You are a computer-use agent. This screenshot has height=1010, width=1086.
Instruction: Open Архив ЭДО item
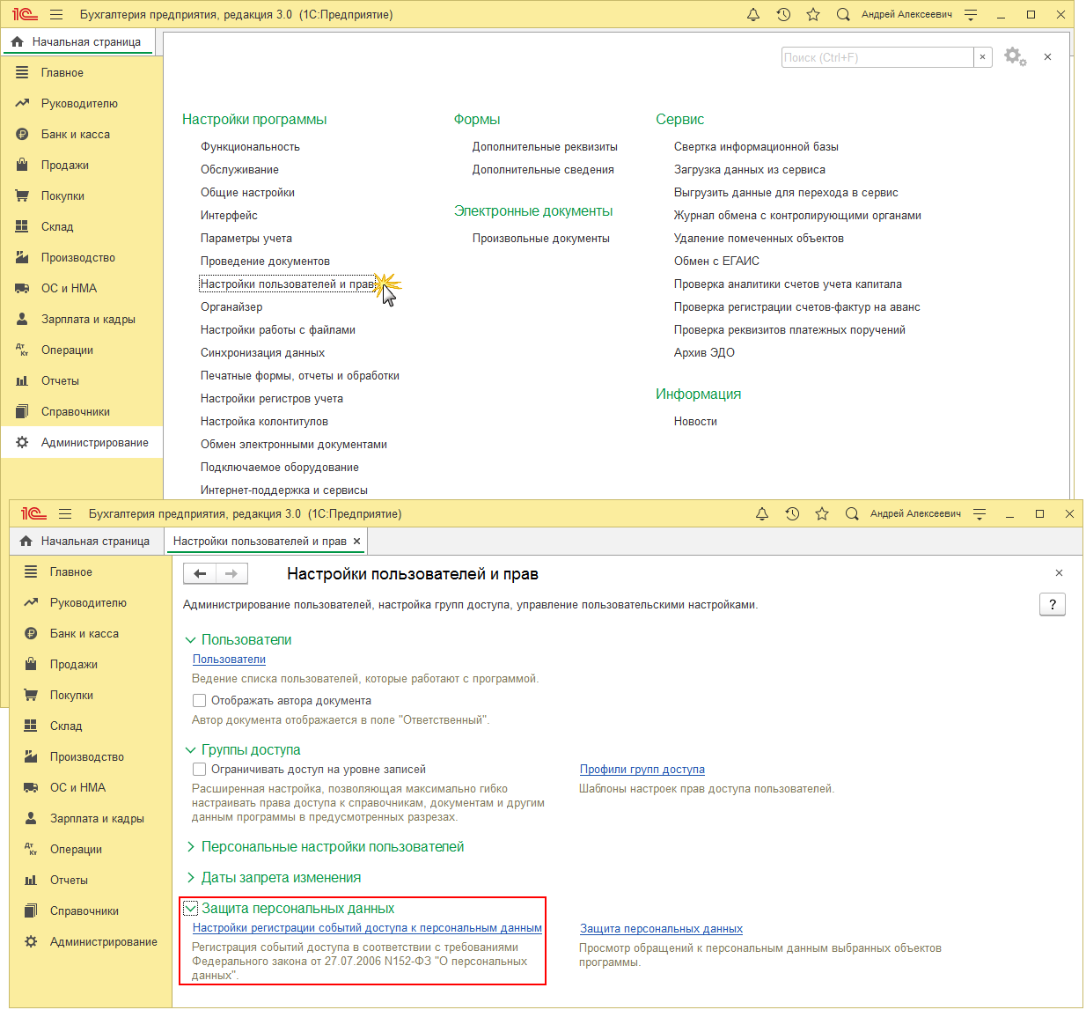(x=704, y=353)
